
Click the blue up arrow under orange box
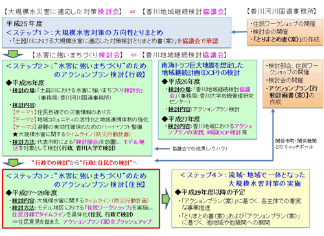273,134
